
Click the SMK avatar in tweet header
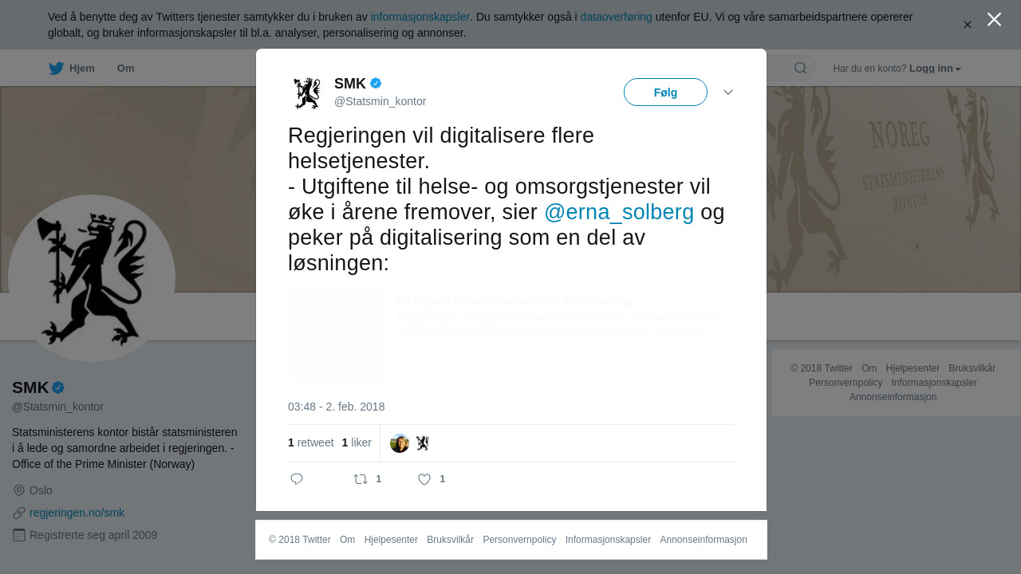pos(307,92)
